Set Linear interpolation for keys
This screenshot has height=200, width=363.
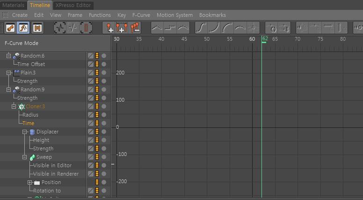pos(157,28)
